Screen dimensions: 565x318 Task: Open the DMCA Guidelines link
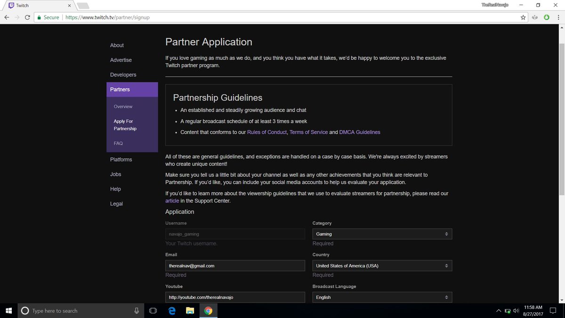coord(360,132)
